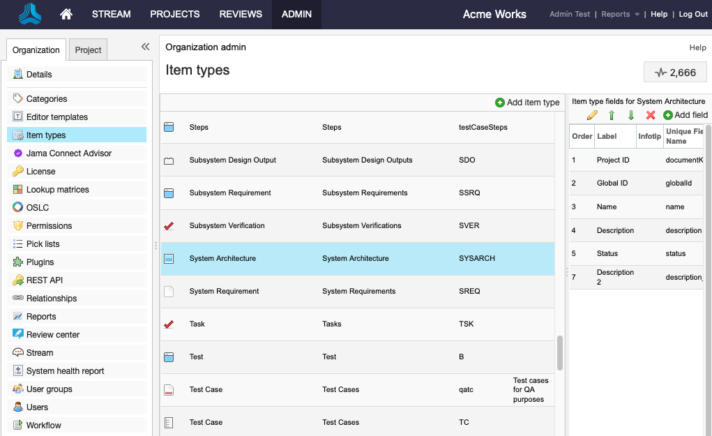712x436 pixels.
Task: Click Add item type button
Action: 527,103
